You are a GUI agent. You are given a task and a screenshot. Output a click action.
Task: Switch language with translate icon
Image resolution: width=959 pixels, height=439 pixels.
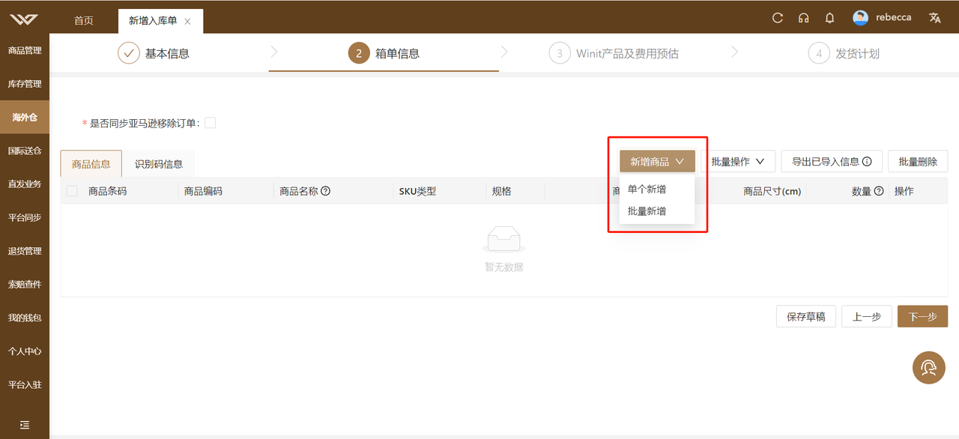[x=935, y=18]
